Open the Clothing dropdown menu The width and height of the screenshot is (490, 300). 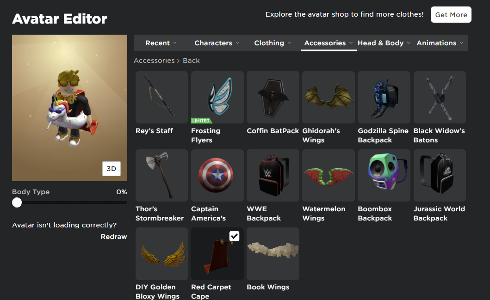pos(272,43)
